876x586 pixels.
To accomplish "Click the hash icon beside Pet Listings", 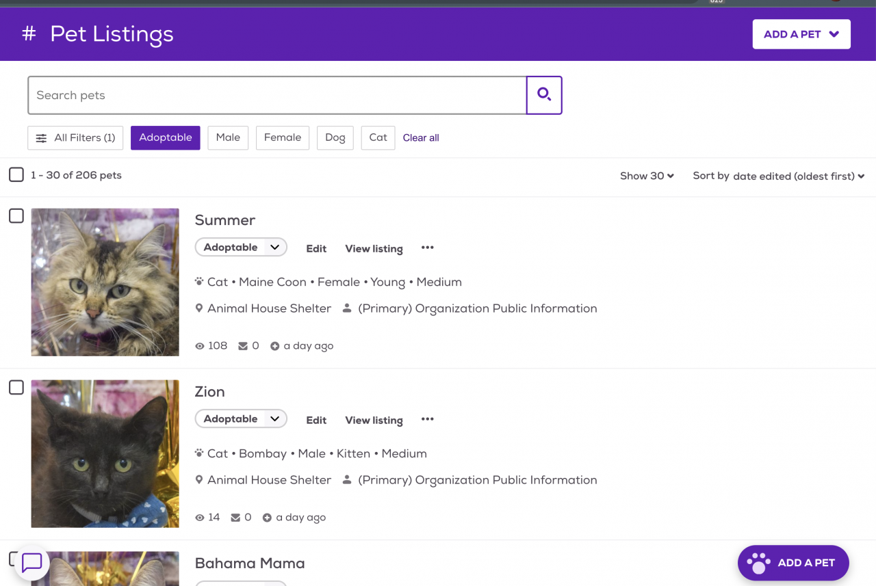I will [x=29, y=34].
